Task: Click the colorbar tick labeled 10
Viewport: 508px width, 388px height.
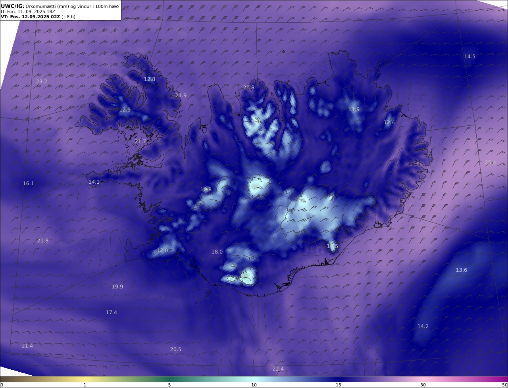Action: (x=254, y=385)
